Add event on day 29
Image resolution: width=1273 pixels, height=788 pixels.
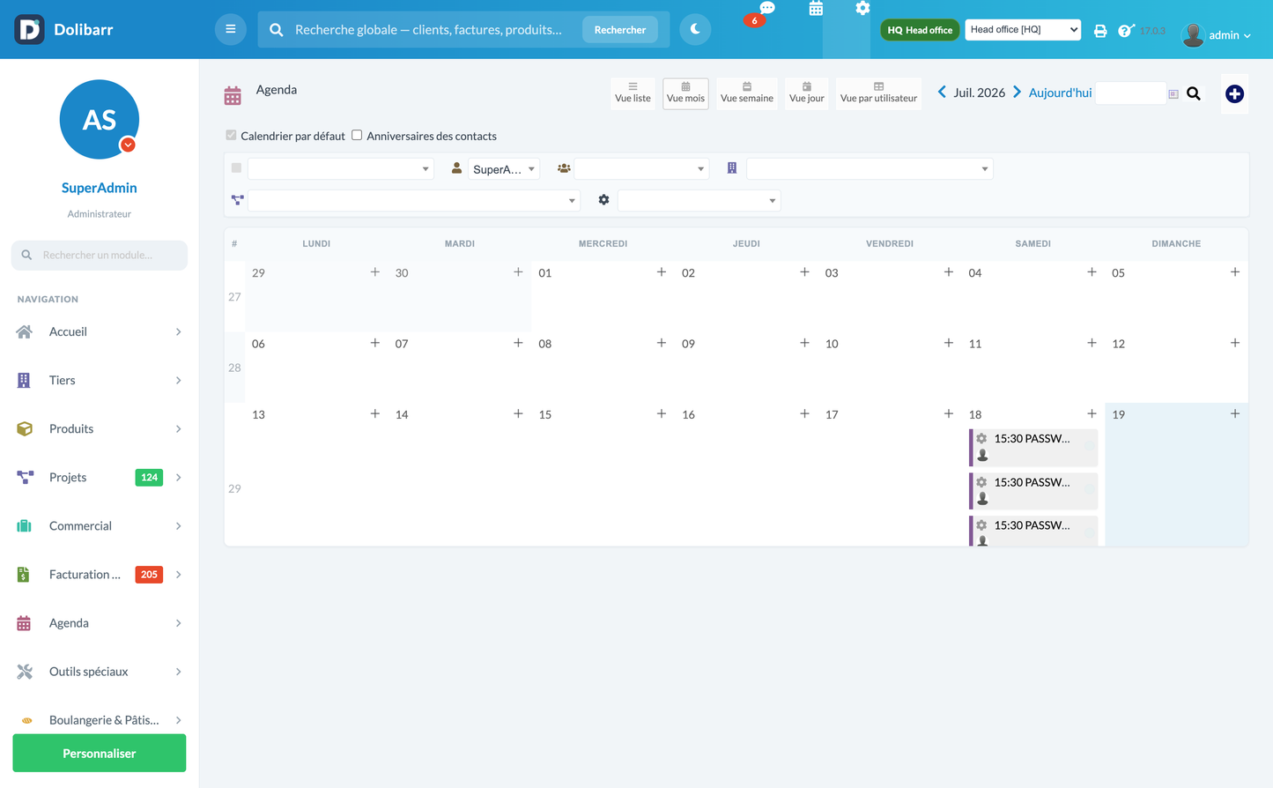point(375,272)
